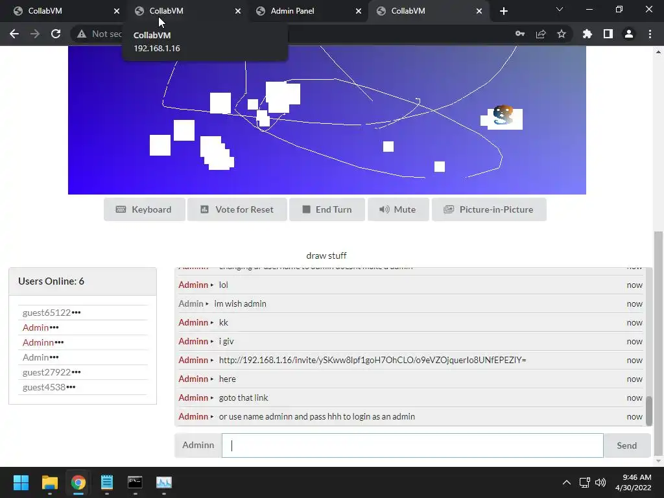The image size is (664, 498).
Task: Open the network status tray icon
Action: (585, 482)
